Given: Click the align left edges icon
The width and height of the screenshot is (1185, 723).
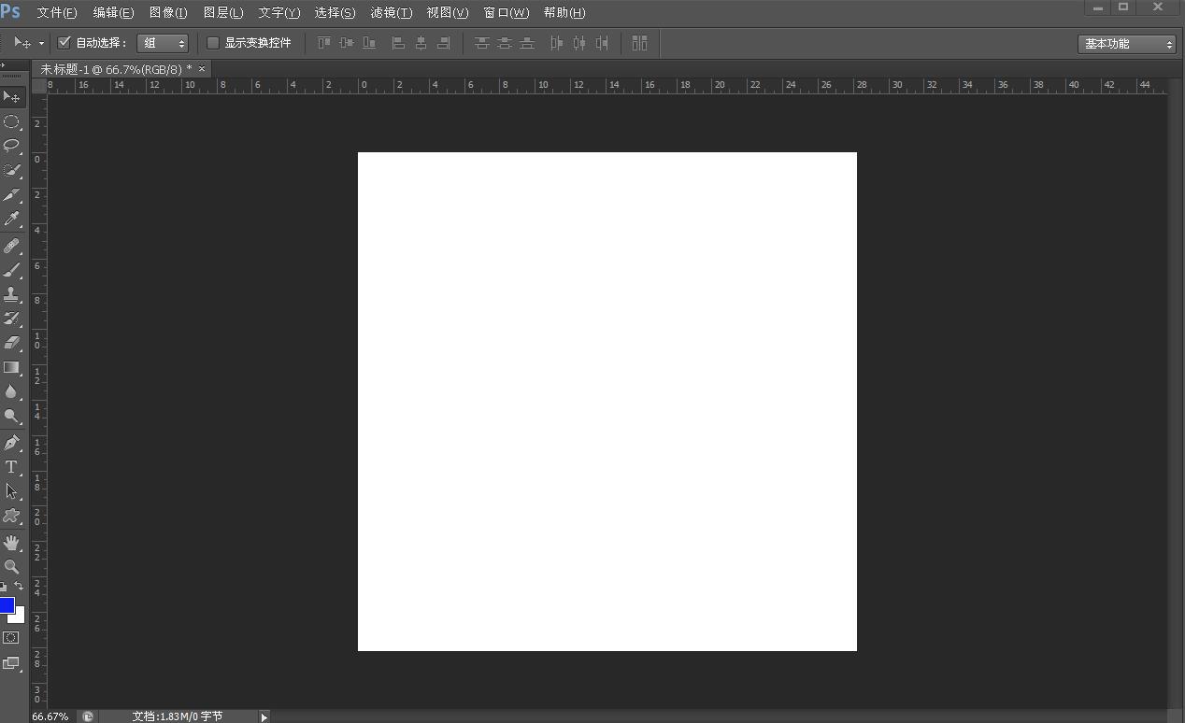Looking at the screenshot, I should [x=398, y=43].
